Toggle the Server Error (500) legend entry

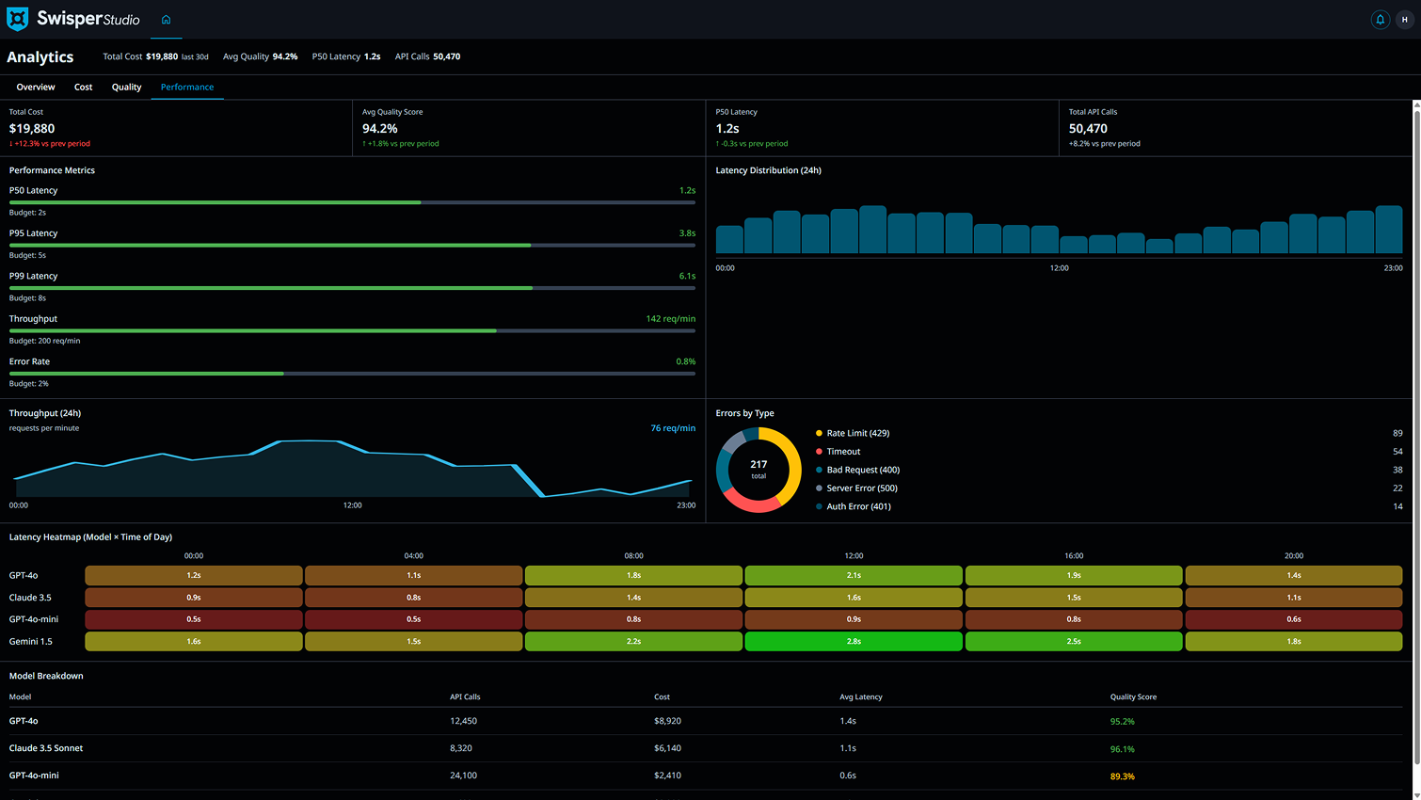pos(860,488)
